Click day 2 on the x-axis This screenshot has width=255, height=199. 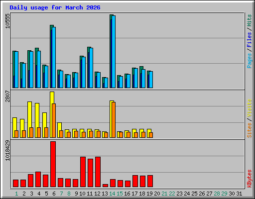[x=24, y=194]
